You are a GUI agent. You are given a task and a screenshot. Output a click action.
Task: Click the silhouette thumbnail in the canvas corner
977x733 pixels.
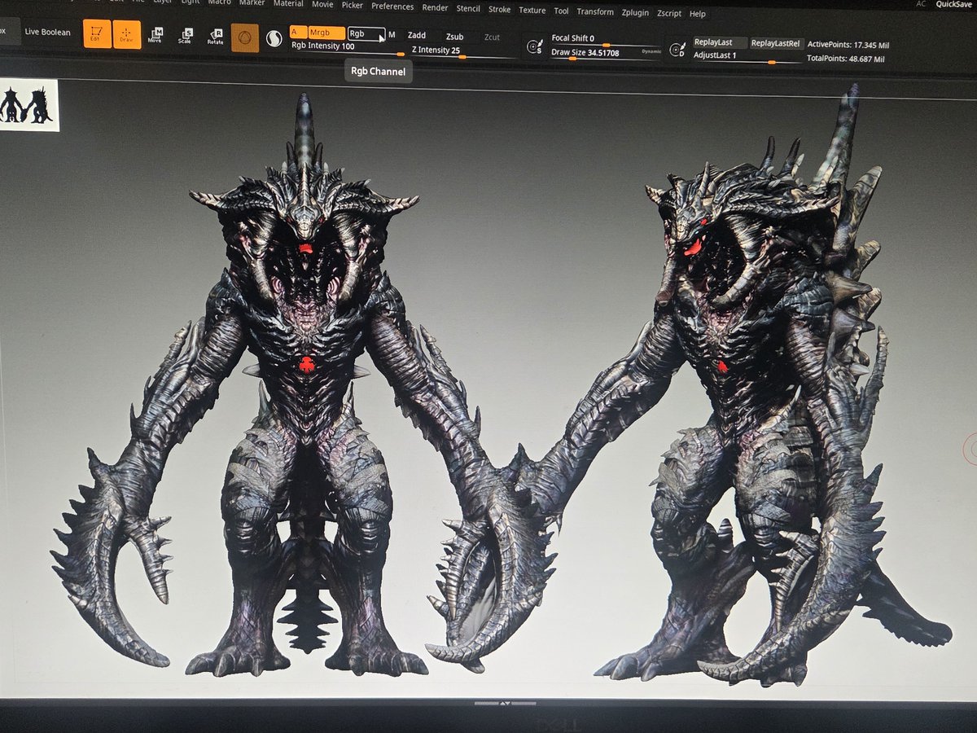tap(29, 105)
